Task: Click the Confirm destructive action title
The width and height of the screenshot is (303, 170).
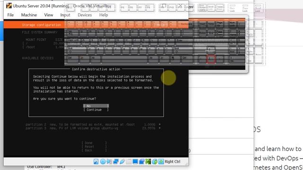Action: pos(96,69)
